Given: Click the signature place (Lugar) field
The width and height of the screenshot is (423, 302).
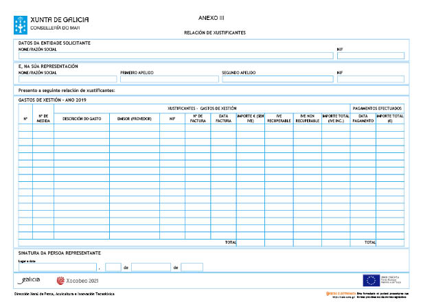Looking at the screenshot, I should pos(58,267).
